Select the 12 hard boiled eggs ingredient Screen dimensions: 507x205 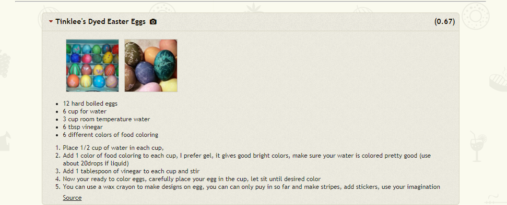coord(90,104)
